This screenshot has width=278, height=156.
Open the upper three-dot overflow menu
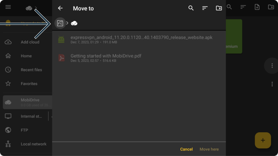click(272, 66)
